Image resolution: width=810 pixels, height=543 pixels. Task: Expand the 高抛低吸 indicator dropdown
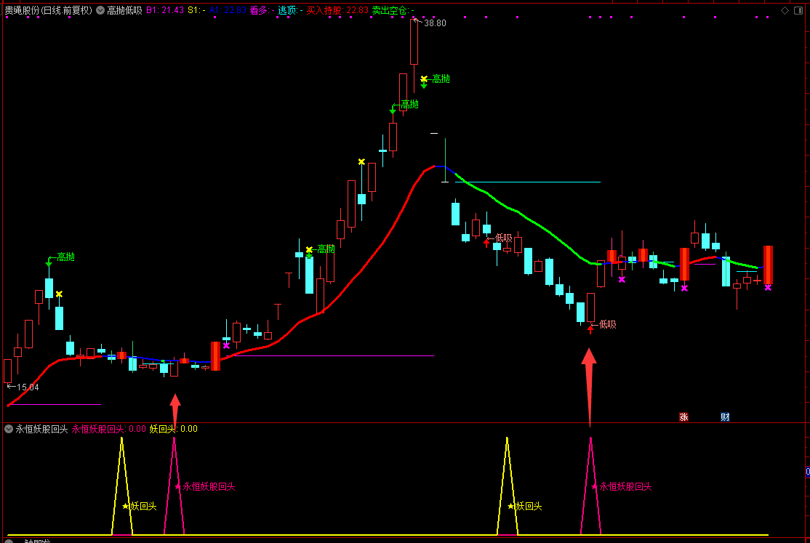[100, 10]
